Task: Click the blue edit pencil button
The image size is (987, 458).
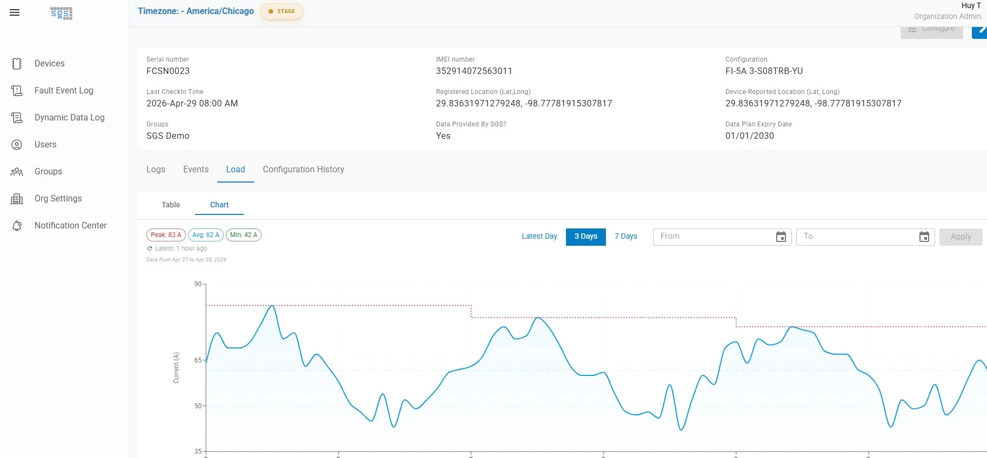Action: coord(980,31)
